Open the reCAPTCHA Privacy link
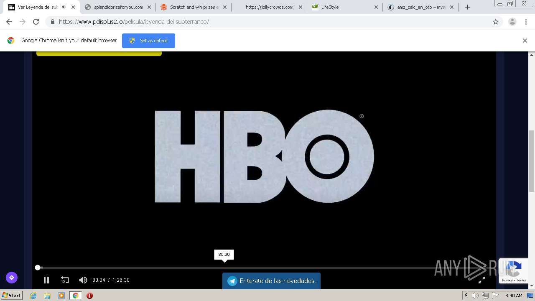The width and height of the screenshot is (535, 301). (x=507, y=280)
